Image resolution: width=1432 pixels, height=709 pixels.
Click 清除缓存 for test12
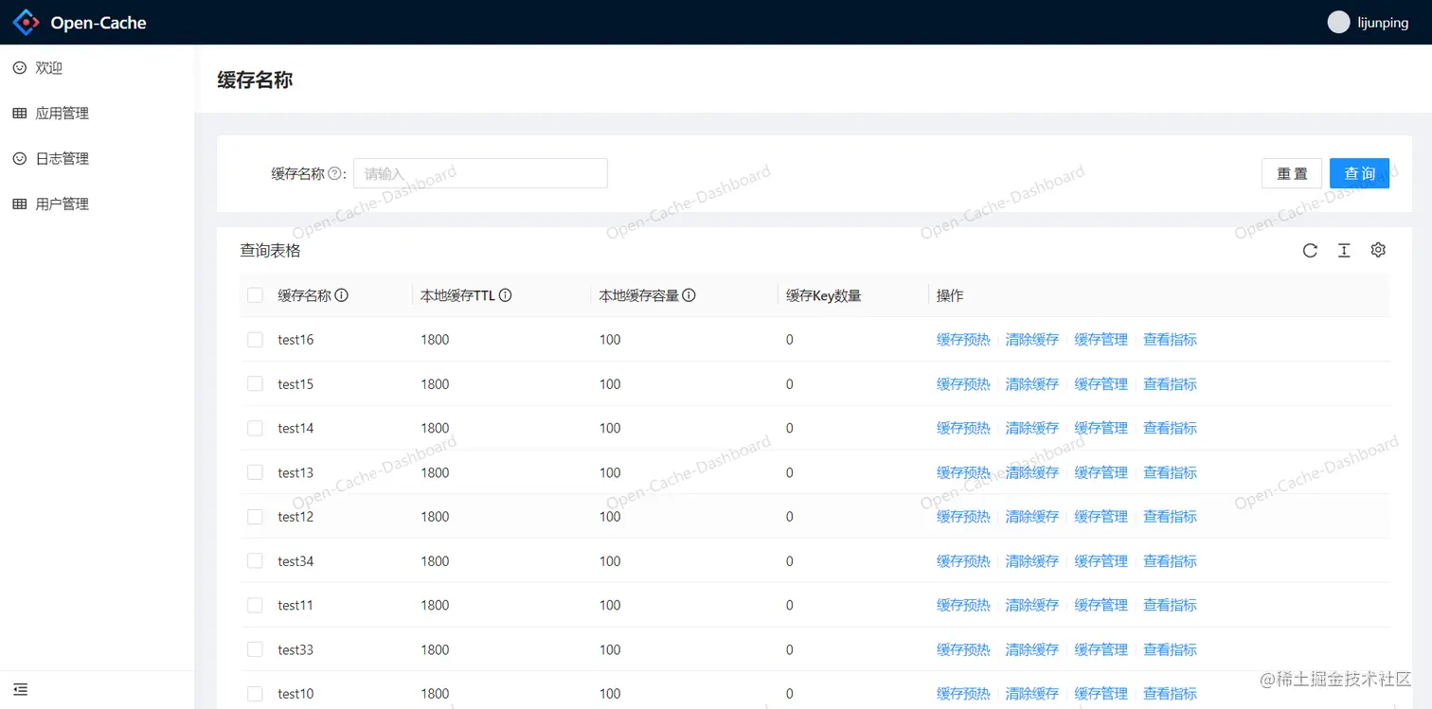[x=1032, y=517]
